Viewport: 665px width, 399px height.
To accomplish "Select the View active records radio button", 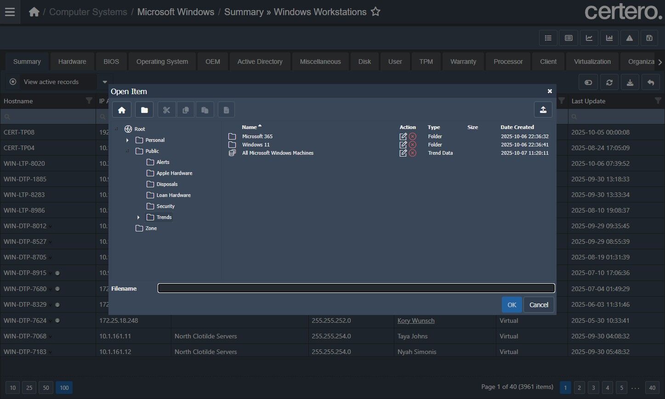I will pyautogui.click(x=13, y=82).
